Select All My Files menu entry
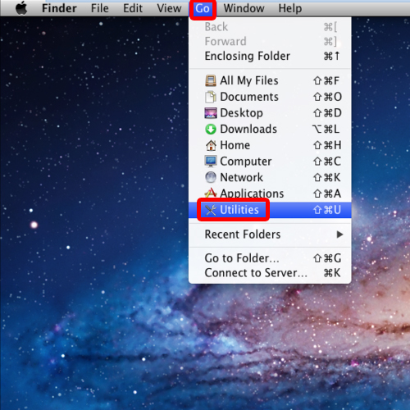This screenshot has width=410, height=410. pyautogui.click(x=270, y=80)
